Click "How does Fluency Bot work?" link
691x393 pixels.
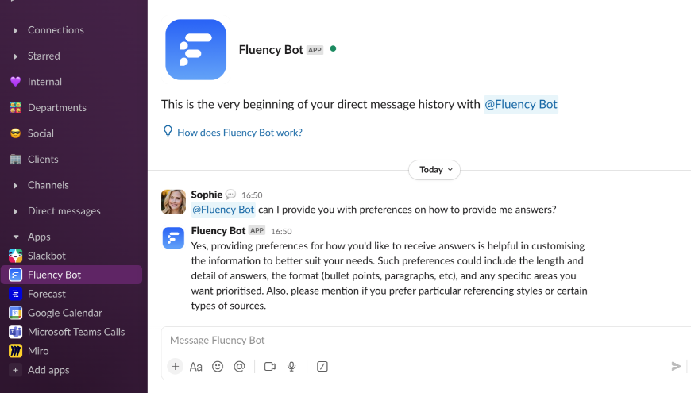239,133
